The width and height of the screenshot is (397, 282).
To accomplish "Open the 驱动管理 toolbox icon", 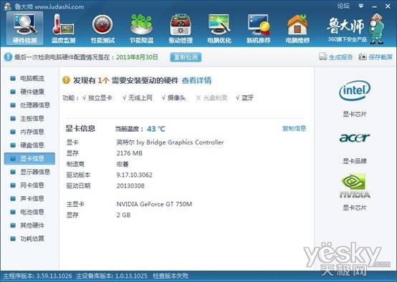I will pyautogui.click(x=181, y=24).
